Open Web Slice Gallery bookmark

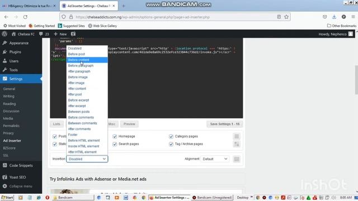(102, 26)
